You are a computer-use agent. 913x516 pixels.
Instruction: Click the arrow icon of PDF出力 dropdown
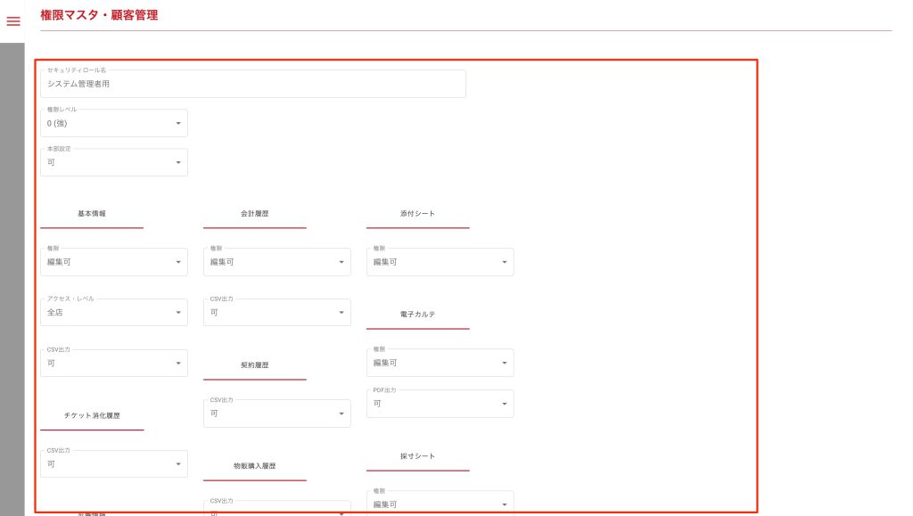(505, 404)
